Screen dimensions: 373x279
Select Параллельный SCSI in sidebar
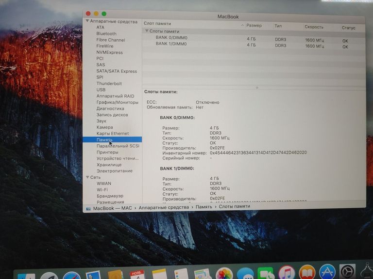[x=118, y=146]
